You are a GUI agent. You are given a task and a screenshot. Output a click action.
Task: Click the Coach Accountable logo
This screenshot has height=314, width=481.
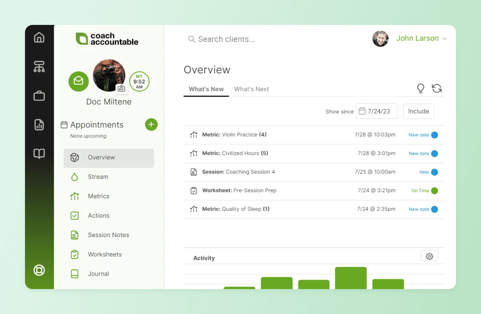coord(107,39)
